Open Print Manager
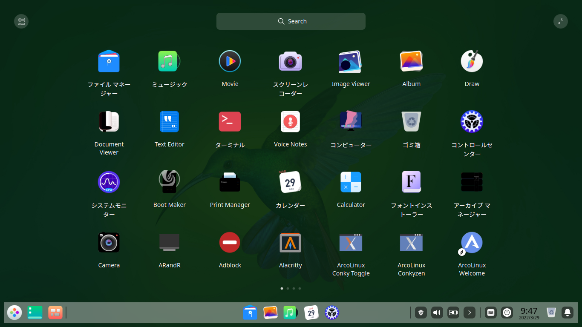The height and width of the screenshot is (327, 582). (x=230, y=183)
